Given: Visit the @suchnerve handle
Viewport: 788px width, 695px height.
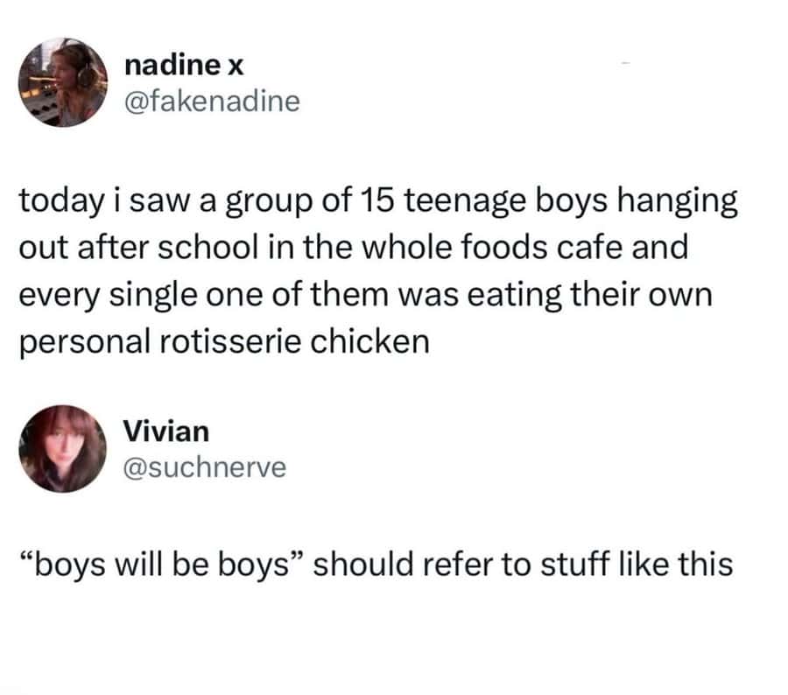Looking at the screenshot, I should pos(205,467).
